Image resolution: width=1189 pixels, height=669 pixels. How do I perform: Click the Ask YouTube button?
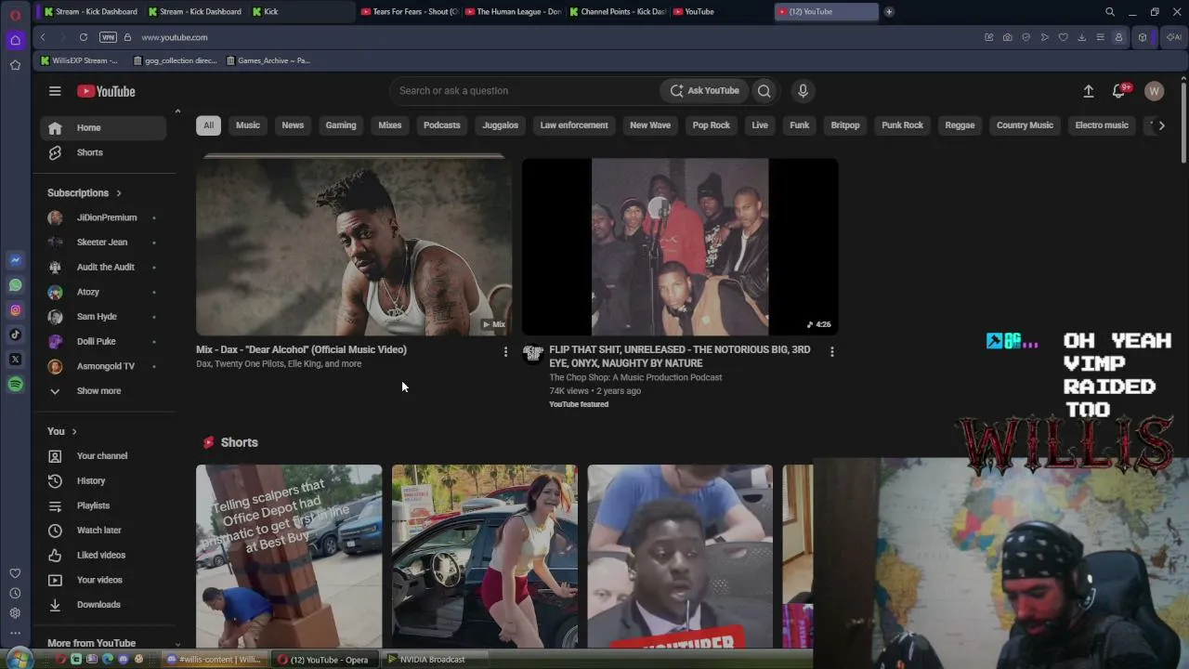pyautogui.click(x=705, y=91)
